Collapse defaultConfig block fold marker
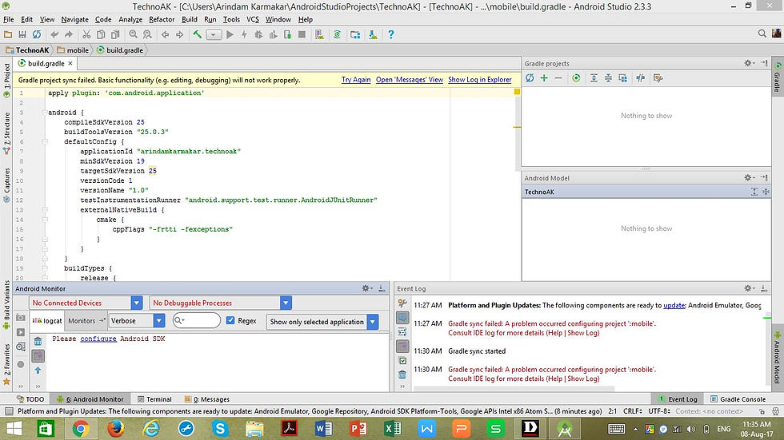Image resolution: width=784 pixels, height=440 pixels. 45,141
